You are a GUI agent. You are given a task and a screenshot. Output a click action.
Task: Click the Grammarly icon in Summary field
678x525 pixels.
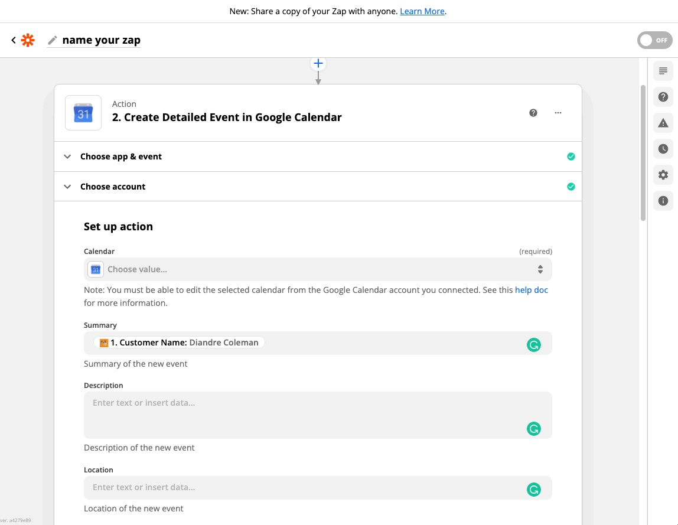point(534,345)
